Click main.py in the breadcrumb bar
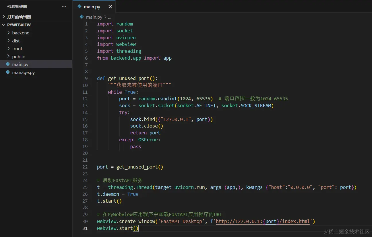 [94, 17]
